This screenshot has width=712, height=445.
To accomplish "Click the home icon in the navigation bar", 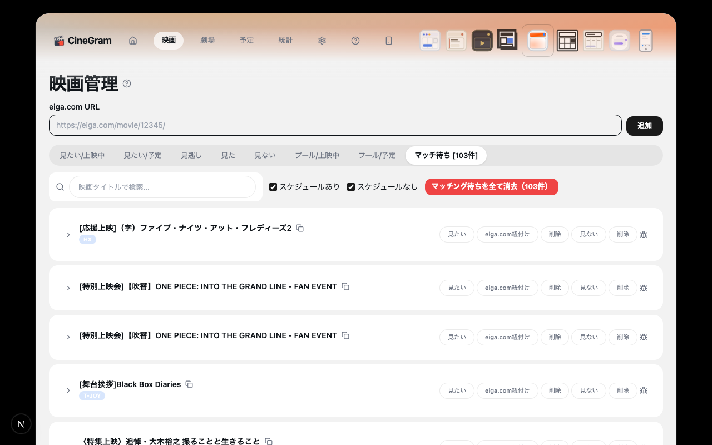I will click(133, 41).
